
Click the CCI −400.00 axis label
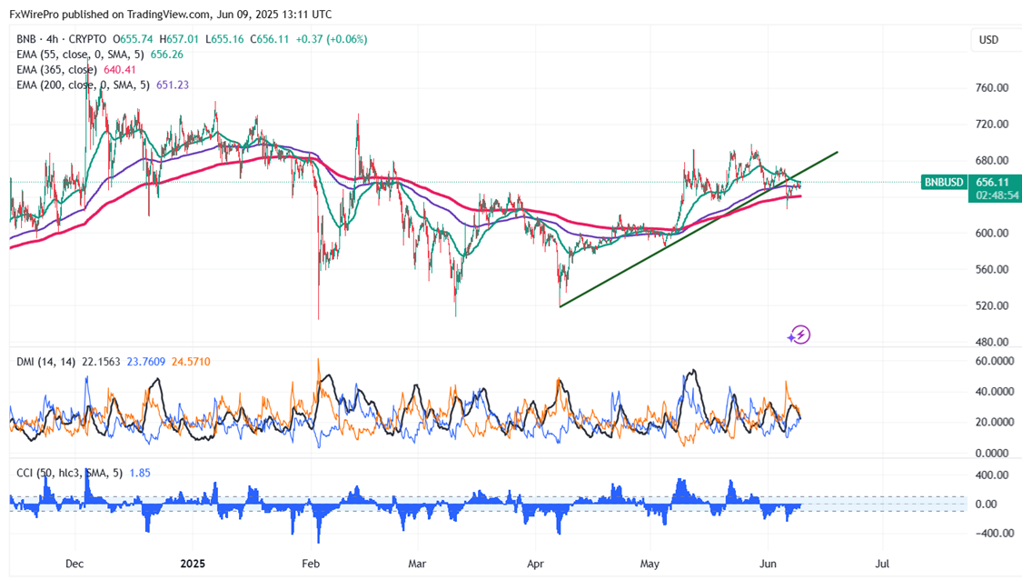coord(995,533)
